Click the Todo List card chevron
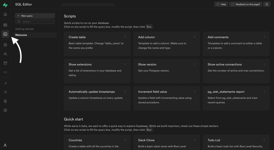This screenshot has width=274, height=150. click(264, 140)
